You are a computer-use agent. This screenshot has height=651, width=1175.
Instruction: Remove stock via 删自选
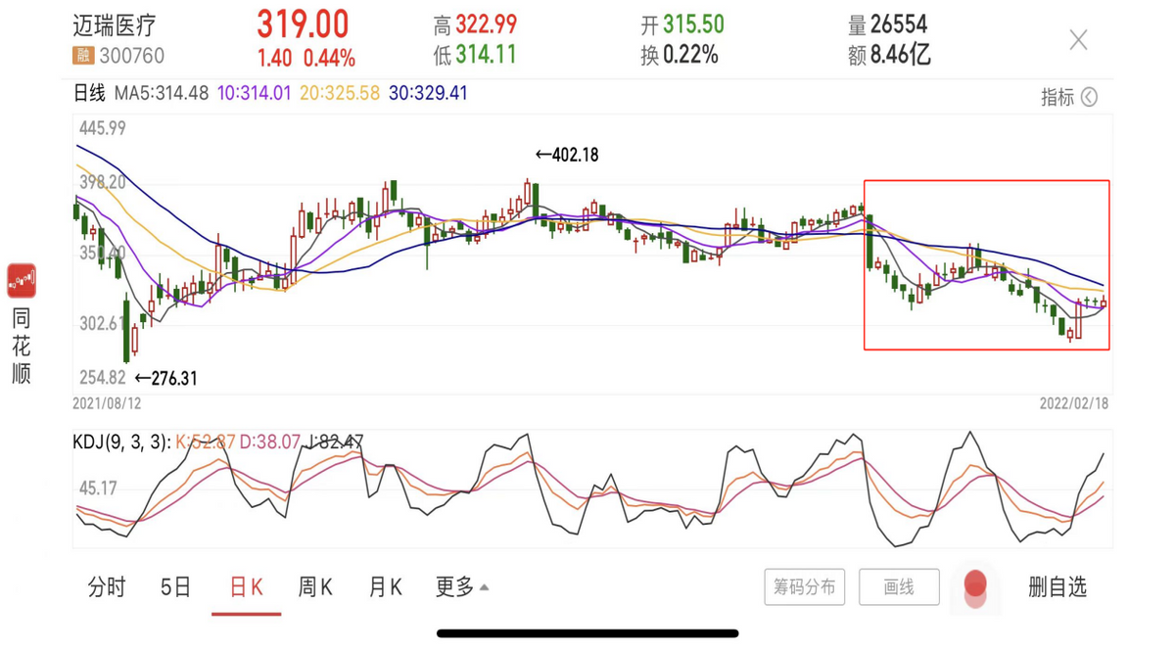pos(1057,587)
